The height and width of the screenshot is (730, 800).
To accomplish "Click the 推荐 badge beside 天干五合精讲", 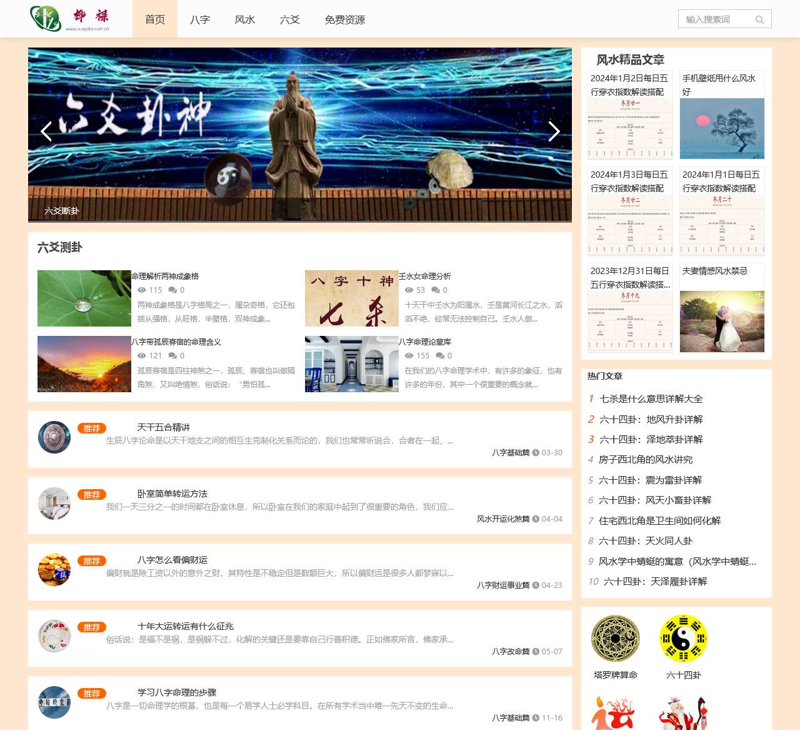I will [x=92, y=428].
